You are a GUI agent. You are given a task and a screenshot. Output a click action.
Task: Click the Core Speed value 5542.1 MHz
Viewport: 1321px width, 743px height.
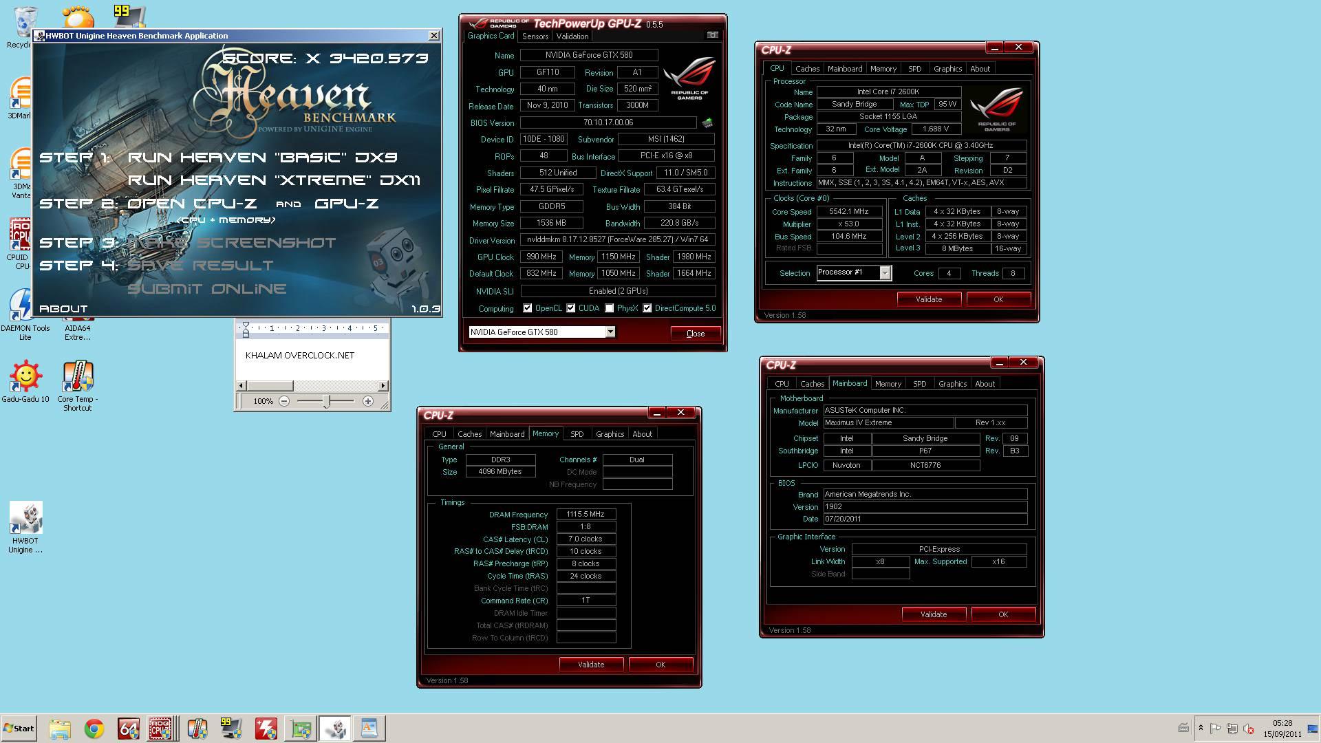849,212
